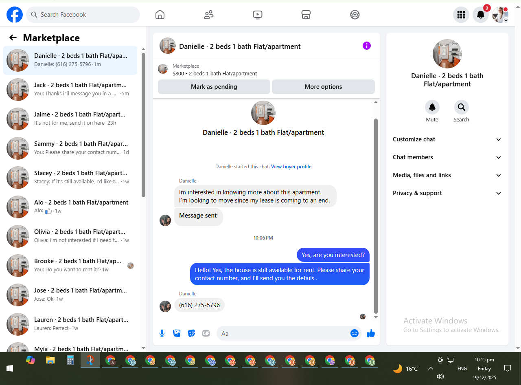The width and height of the screenshot is (521, 385).
Task: Open the Marketplace storefront icon in top bar
Action: pyautogui.click(x=306, y=15)
